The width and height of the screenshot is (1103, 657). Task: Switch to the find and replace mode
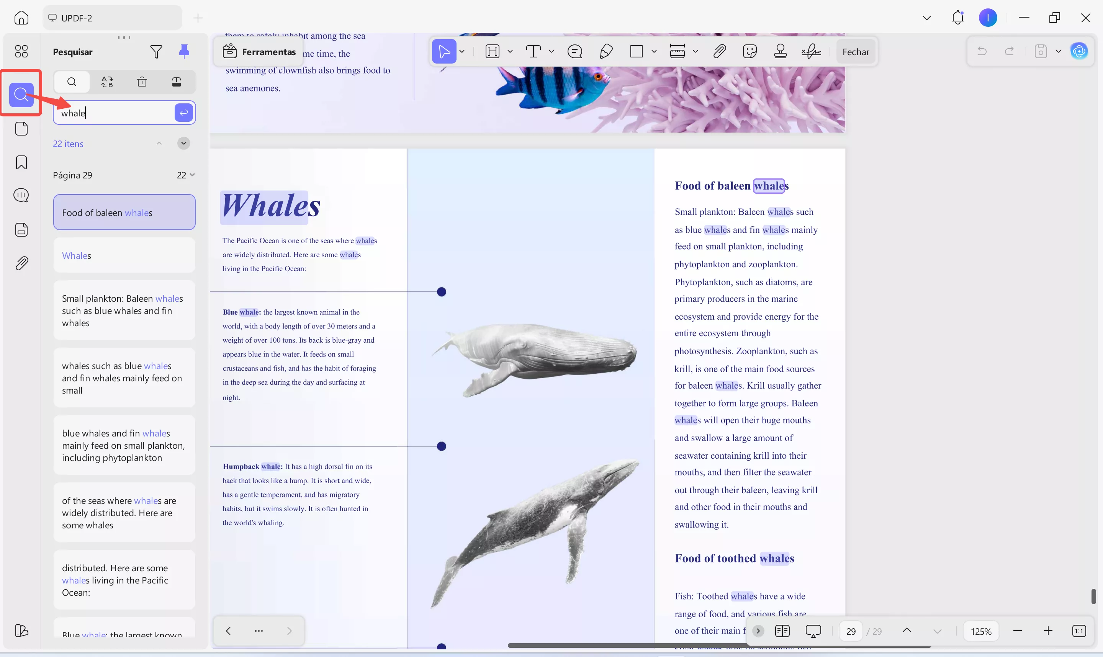(107, 82)
